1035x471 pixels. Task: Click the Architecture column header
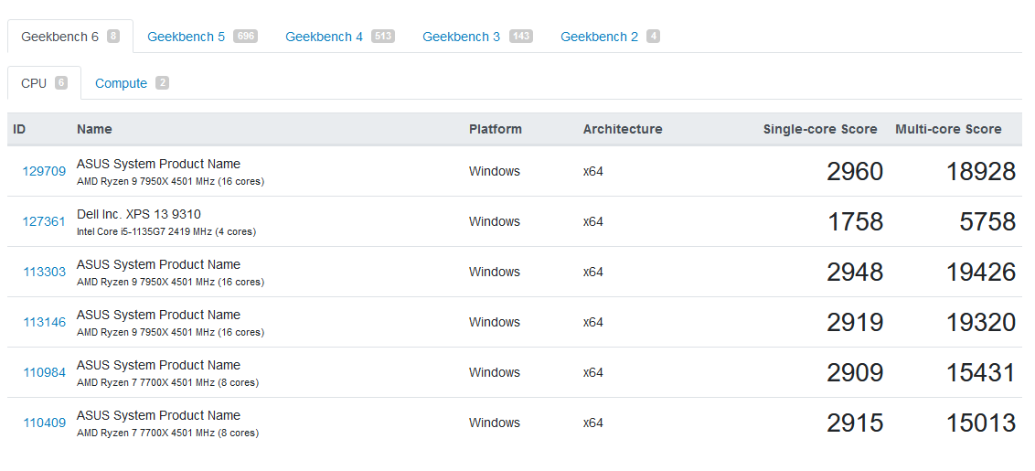(623, 130)
